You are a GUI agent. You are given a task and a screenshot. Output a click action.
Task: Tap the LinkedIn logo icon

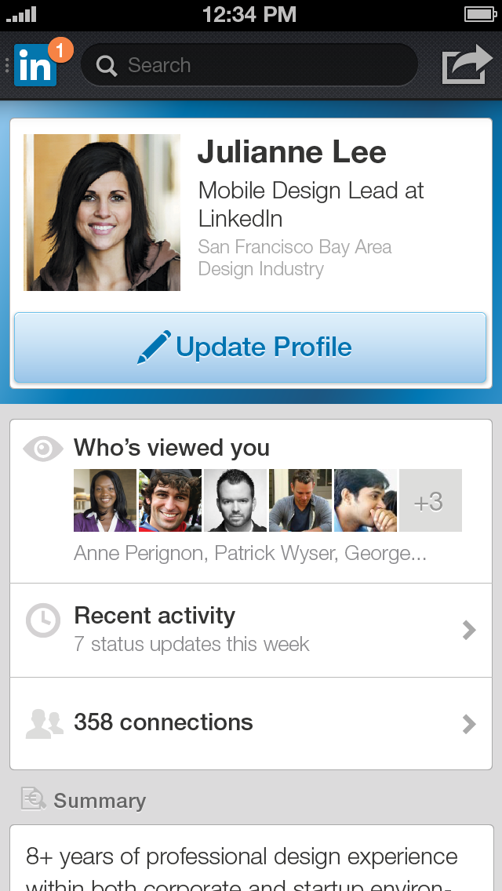(x=35, y=66)
